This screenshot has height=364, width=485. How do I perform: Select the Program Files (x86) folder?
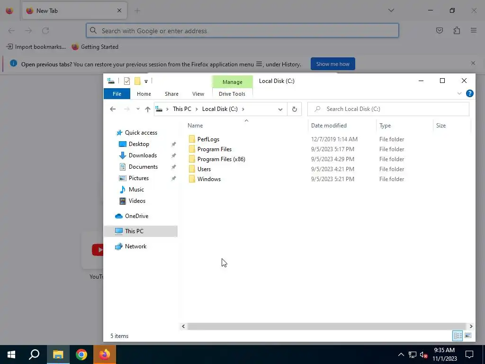point(221,159)
